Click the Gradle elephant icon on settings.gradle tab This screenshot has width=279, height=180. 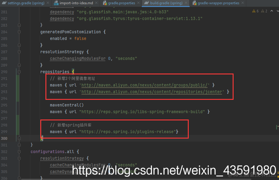tap(4, 3)
